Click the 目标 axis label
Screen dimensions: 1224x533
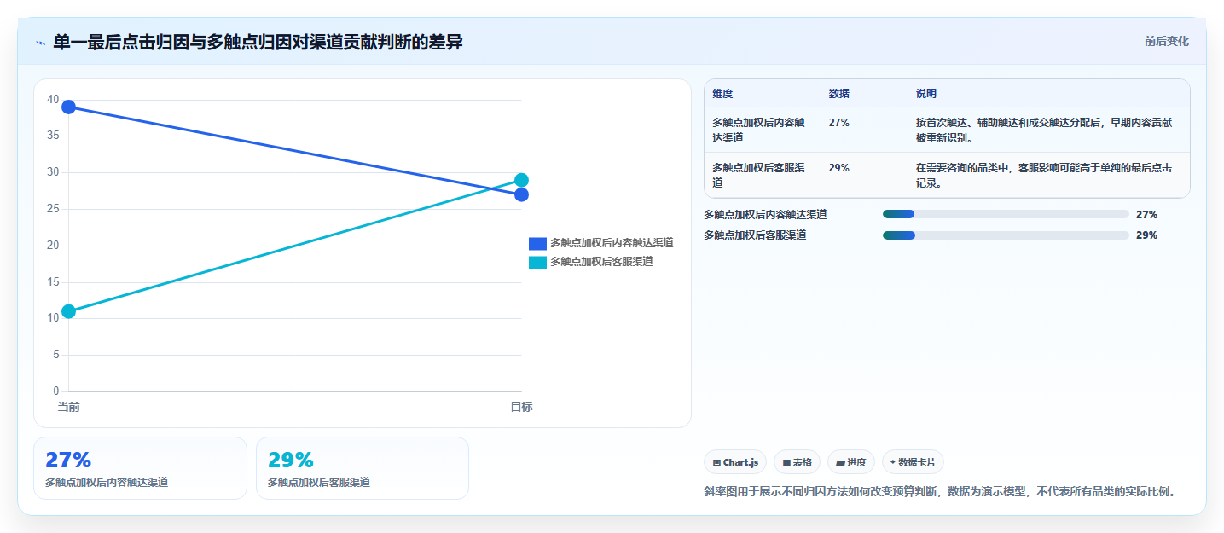coord(521,407)
